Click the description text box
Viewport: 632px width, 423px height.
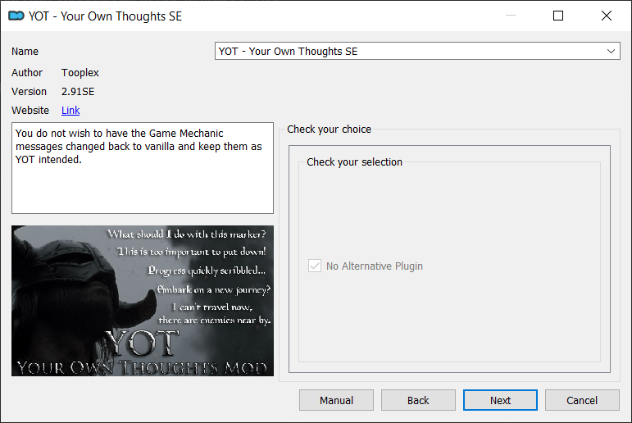tap(143, 168)
